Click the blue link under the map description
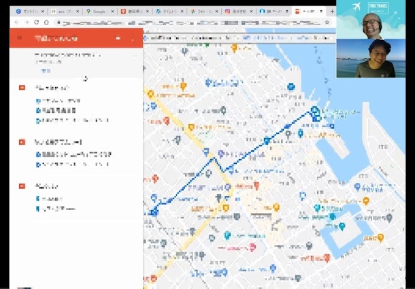The width and height of the screenshot is (415, 289). [x=44, y=70]
